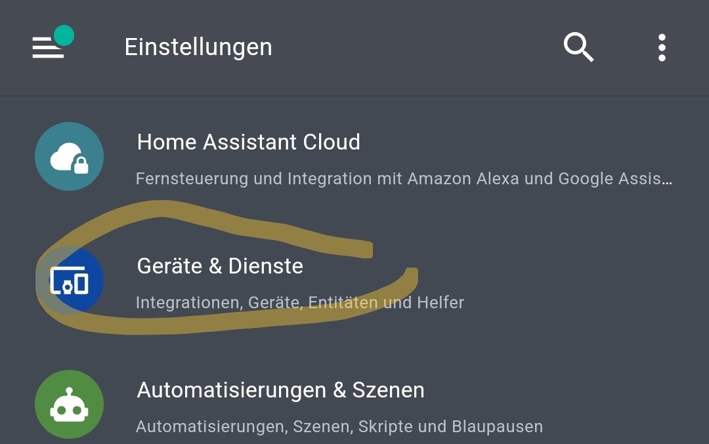The width and height of the screenshot is (709, 444).
Task: Click the blue Geräte & Dienste devices icon
Action: (x=69, y=281)
